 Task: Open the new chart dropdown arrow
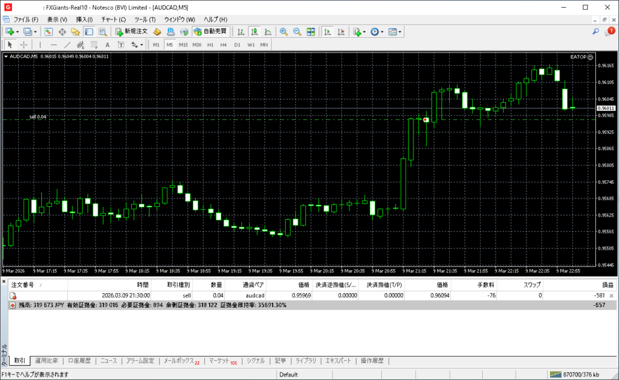tap(18, 31)
